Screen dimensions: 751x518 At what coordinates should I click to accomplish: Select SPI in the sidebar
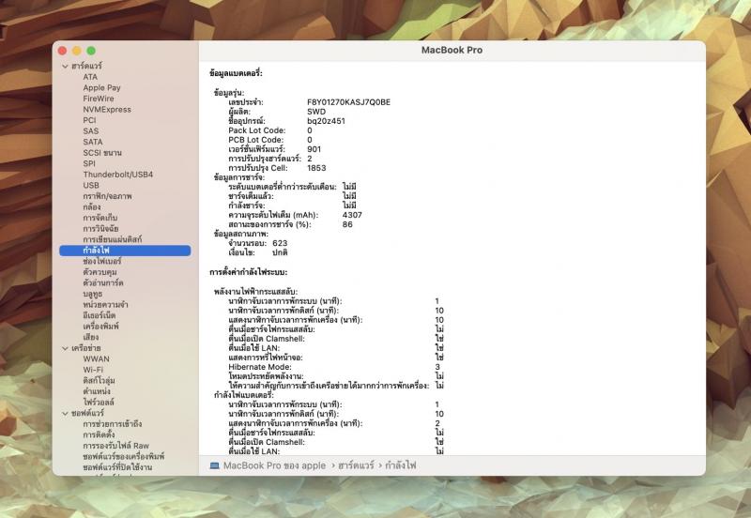tap(89, 163)
